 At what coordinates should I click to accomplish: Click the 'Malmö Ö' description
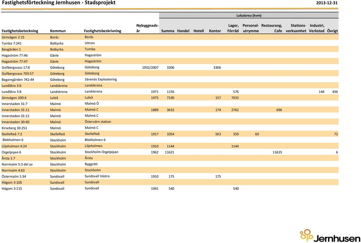[92, 103]
